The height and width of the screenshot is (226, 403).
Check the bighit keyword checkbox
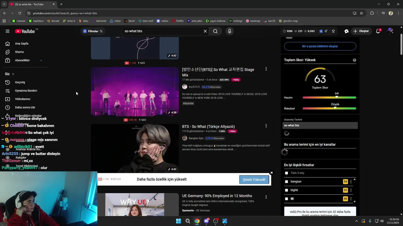point(287,190)
